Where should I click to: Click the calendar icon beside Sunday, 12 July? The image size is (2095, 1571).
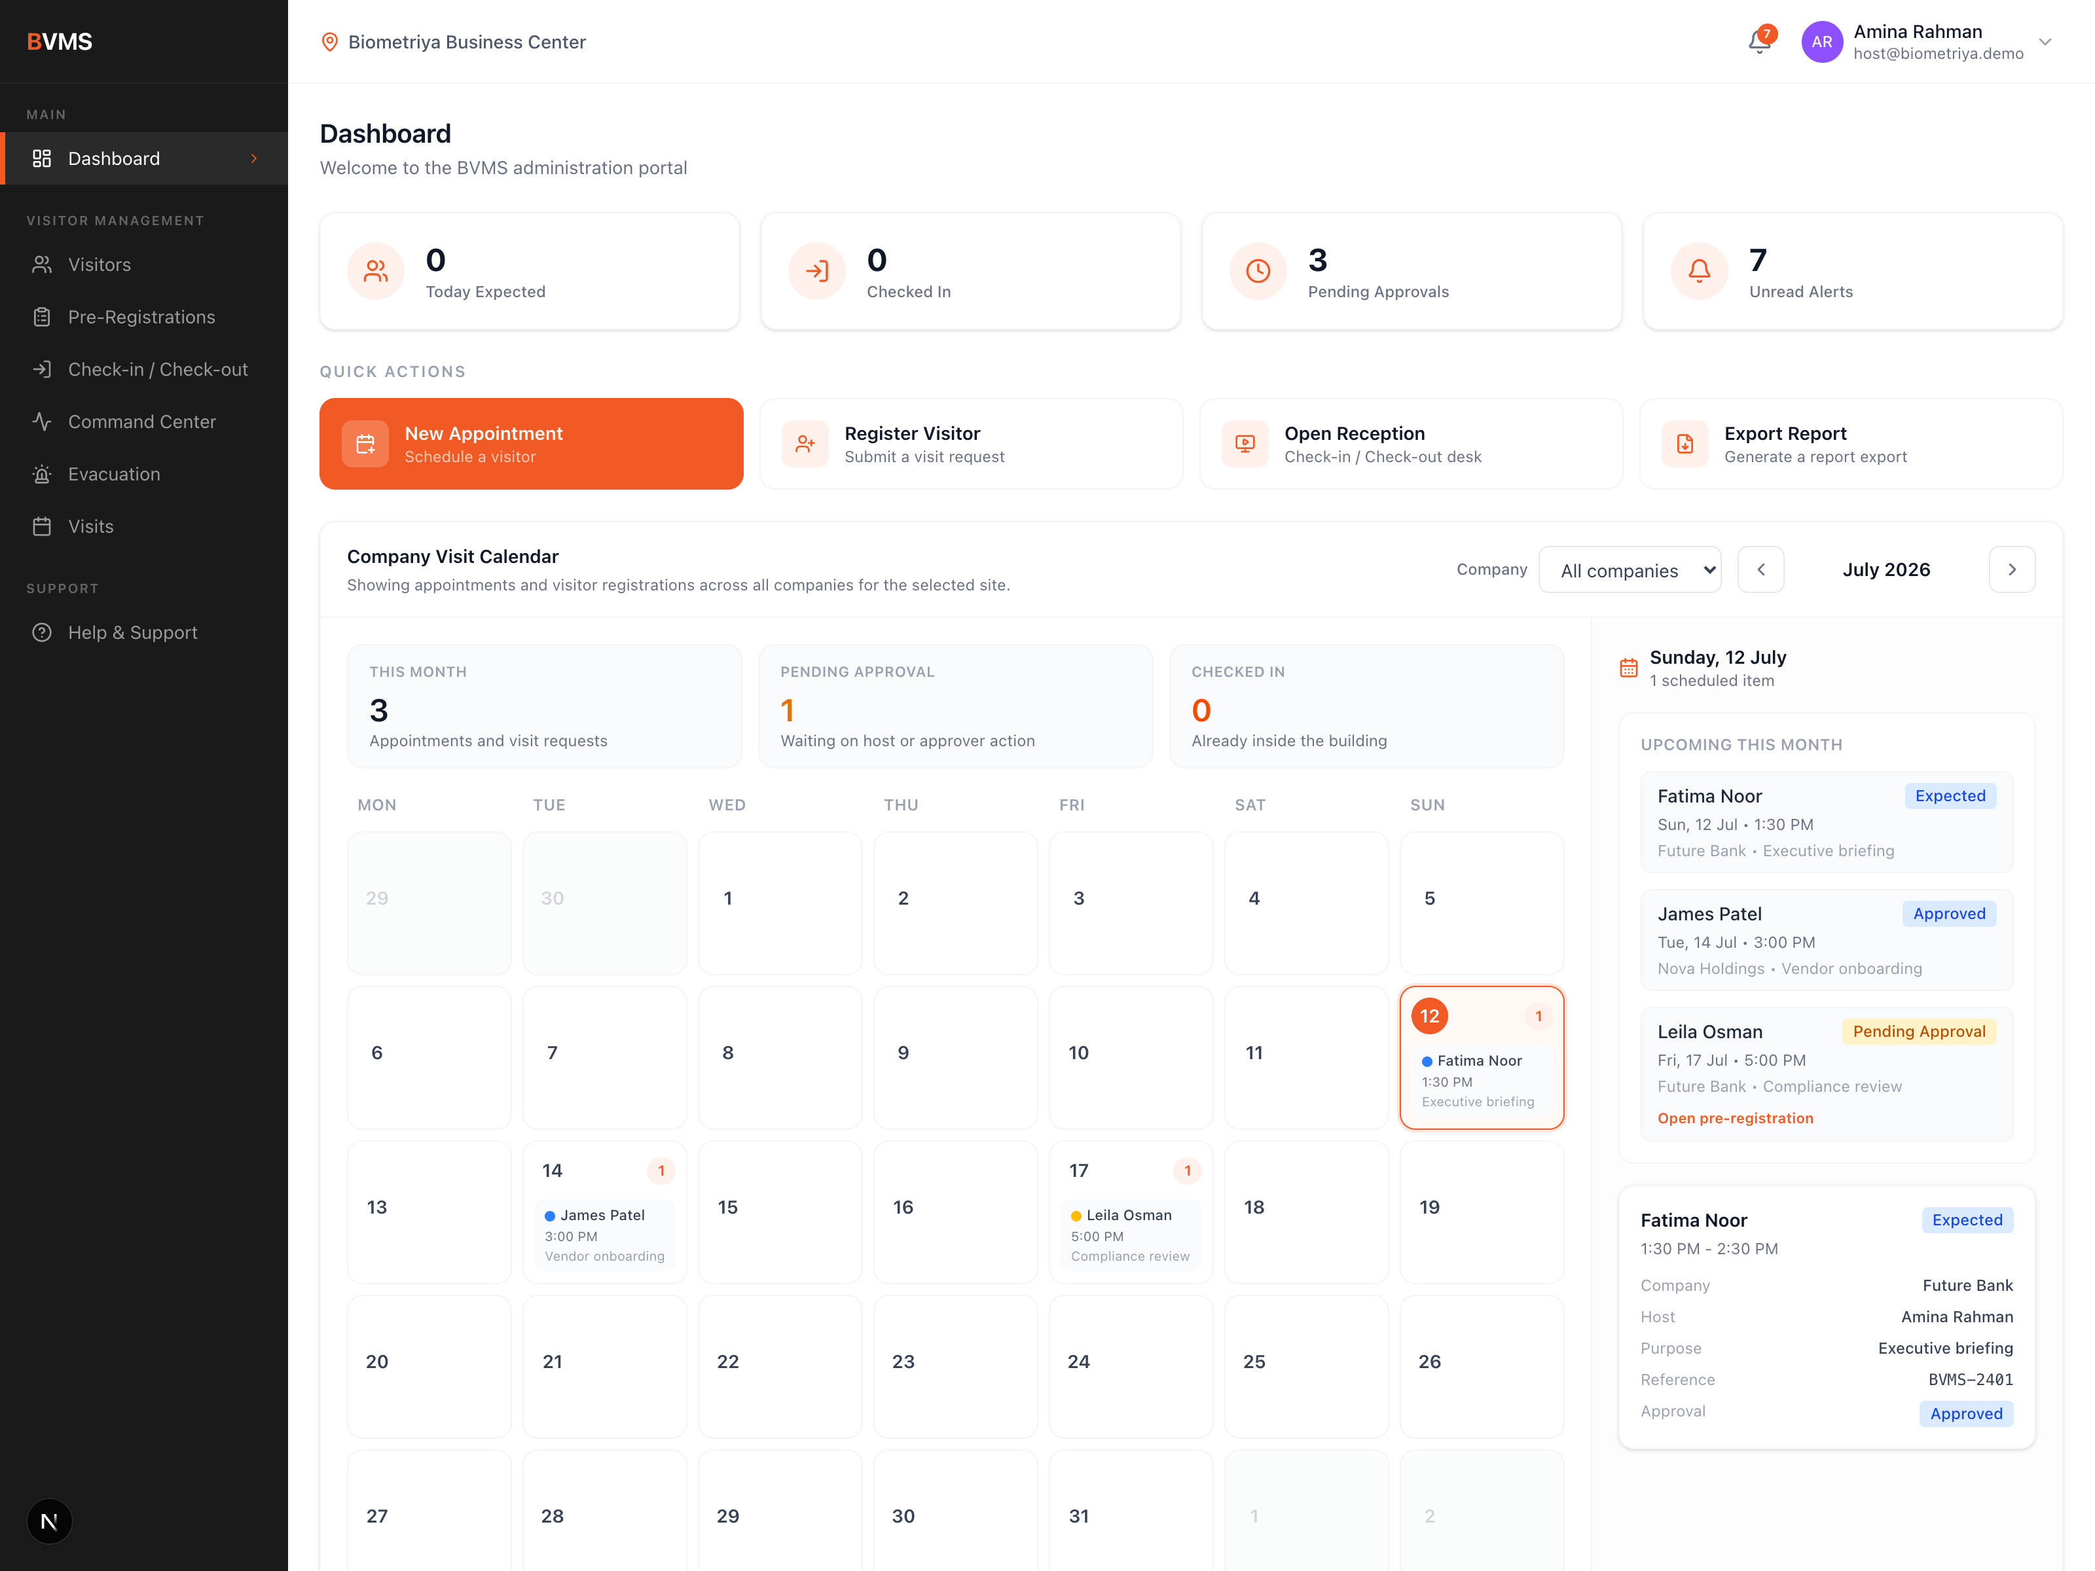pyautogui.click(x=1628, y=668)
